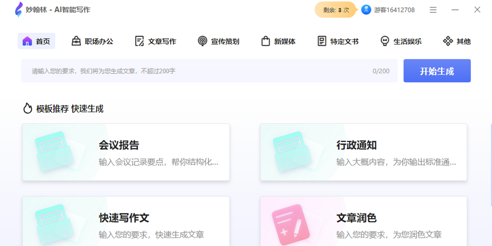The height and width of the screenshot is (246, 492).
Task: Click the vertical scrollbar on the right edge
Action: pyautogui.click(x=491, y=164)
